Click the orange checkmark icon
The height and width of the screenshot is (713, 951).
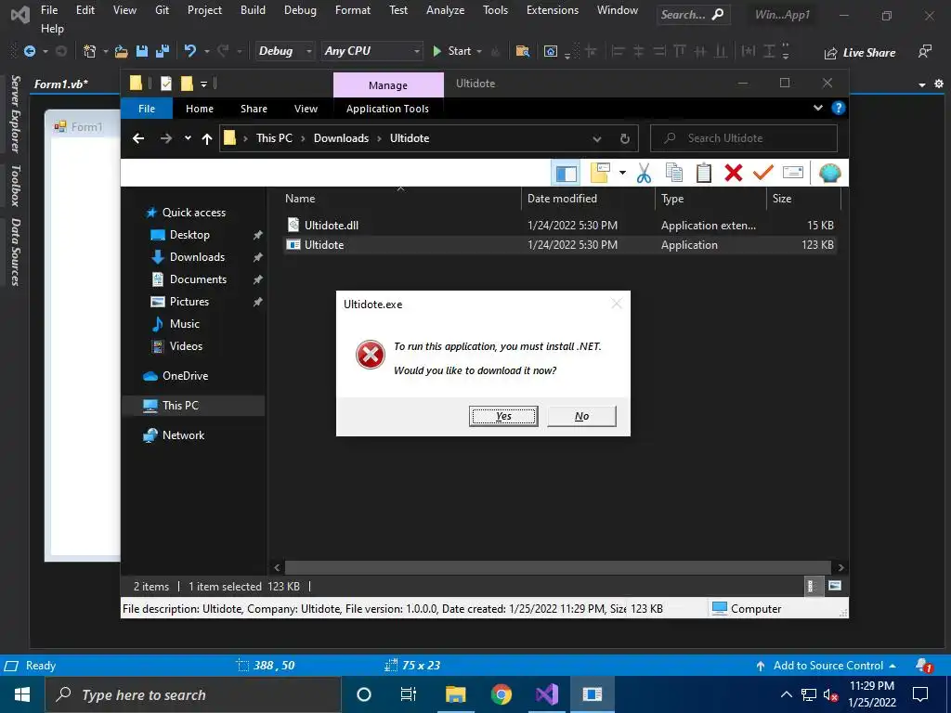point(763,174)
